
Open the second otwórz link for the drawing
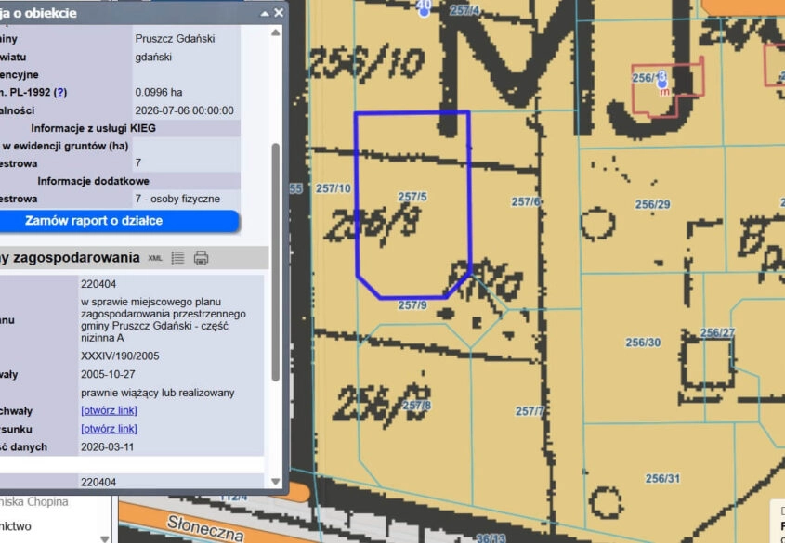pyautogui.click(x=109, y=429)
